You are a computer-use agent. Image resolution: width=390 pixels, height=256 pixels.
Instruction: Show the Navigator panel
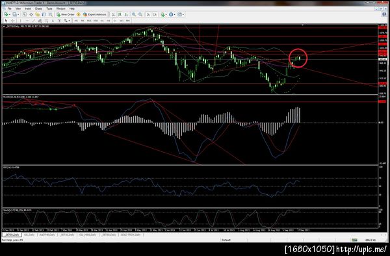[37, 15]
